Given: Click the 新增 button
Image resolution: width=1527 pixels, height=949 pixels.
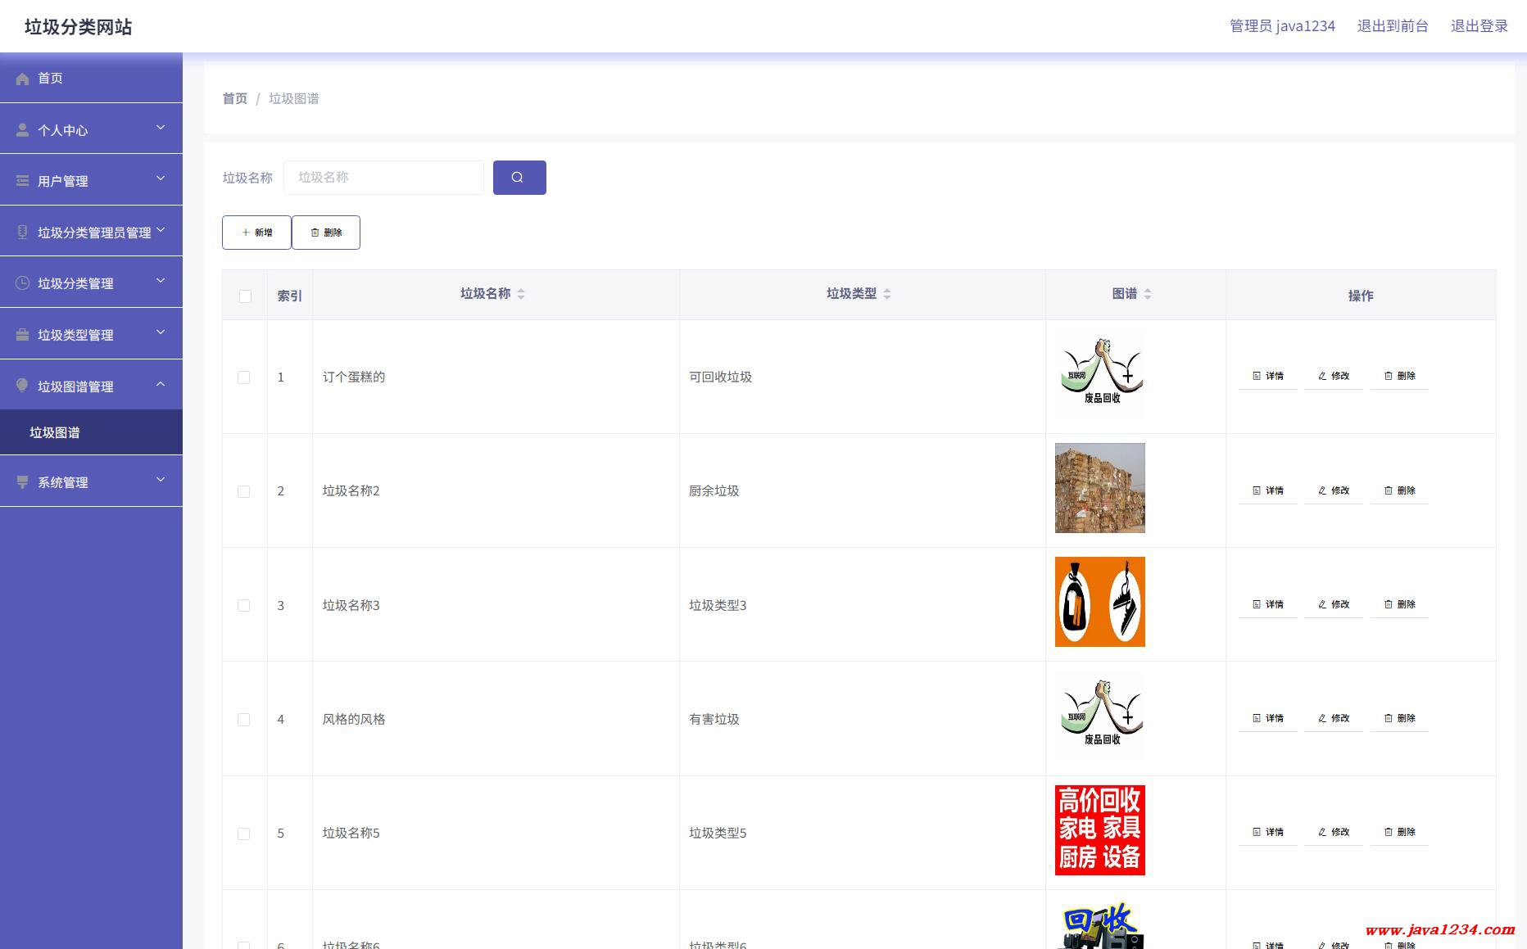Looking at the screenshot, I should pyautogui.click(x=256, y=233).
